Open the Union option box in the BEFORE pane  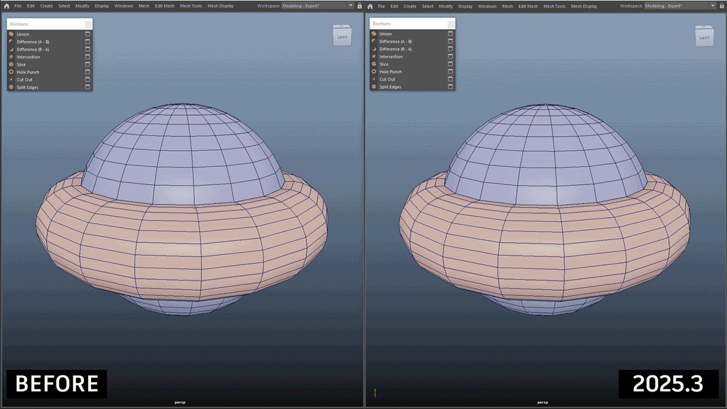[x=88, y=34]
